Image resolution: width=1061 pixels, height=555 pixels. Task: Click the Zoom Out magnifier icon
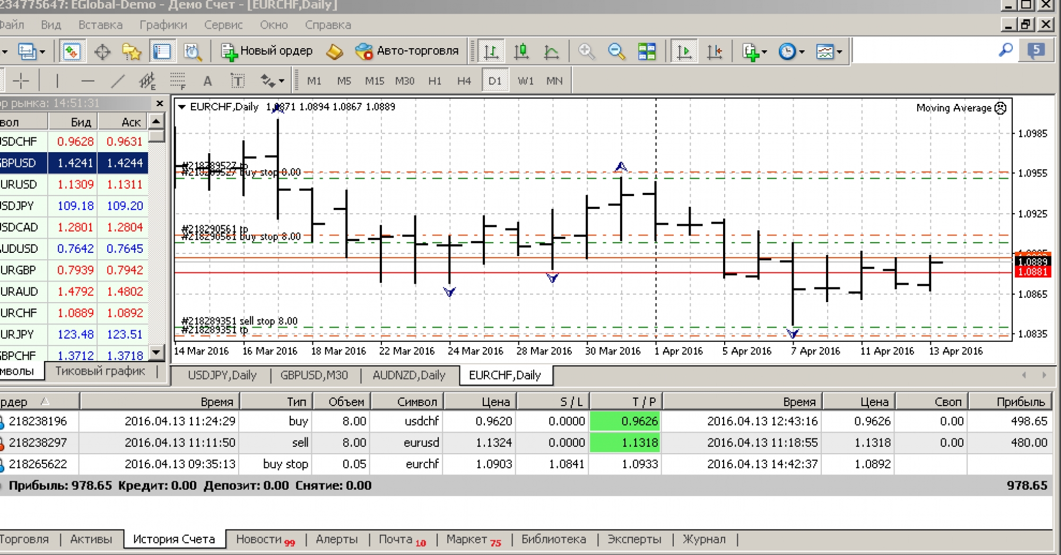tap(616, 51)
